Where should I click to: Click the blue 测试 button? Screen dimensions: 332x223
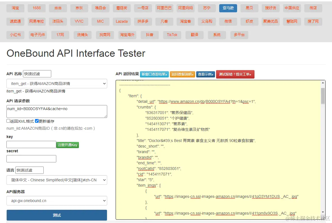[x=57, y=215]
